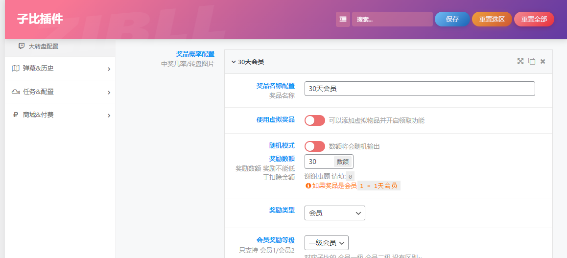567x258 pixels.
Task: Click the cloud icon beside 任务&配置
Action: click(16, 92)
